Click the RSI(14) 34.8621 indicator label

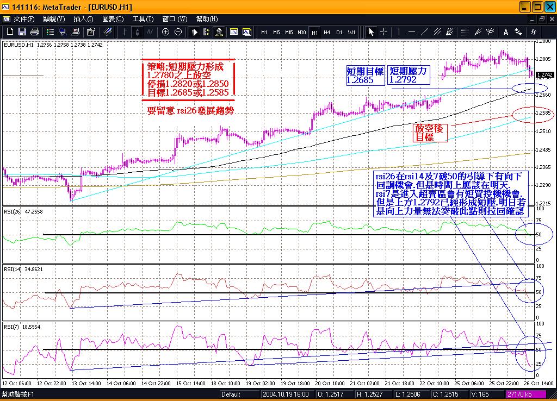tap(23, 270)
